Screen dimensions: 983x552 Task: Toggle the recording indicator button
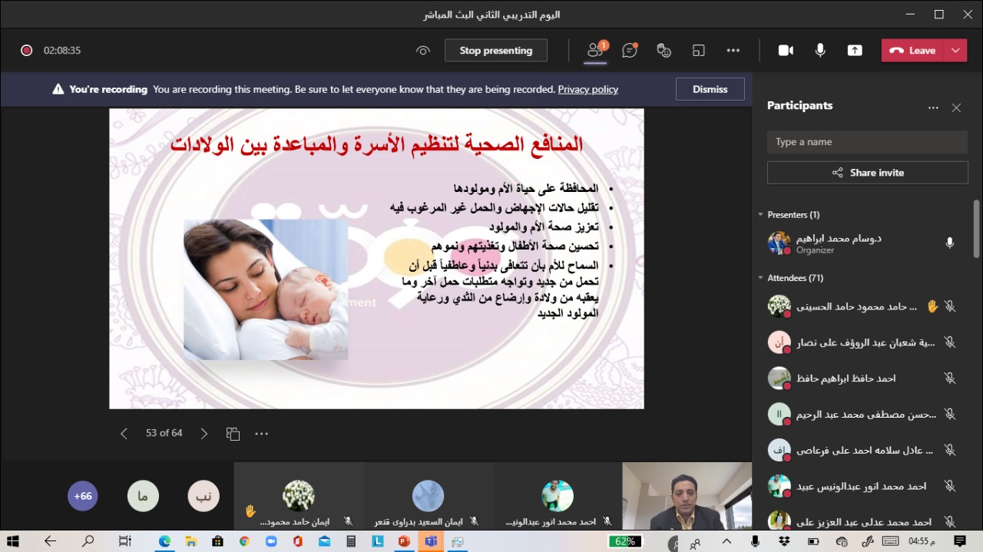27,51
